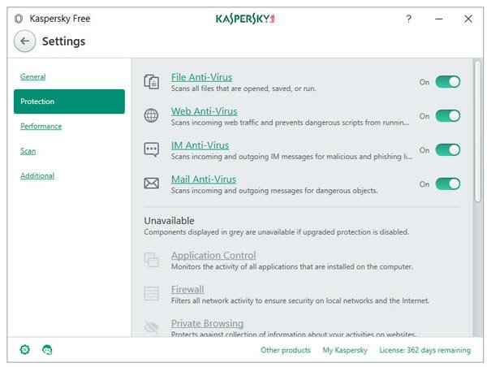
Task: Open the Additional settings section
Action: coord(37,175)
